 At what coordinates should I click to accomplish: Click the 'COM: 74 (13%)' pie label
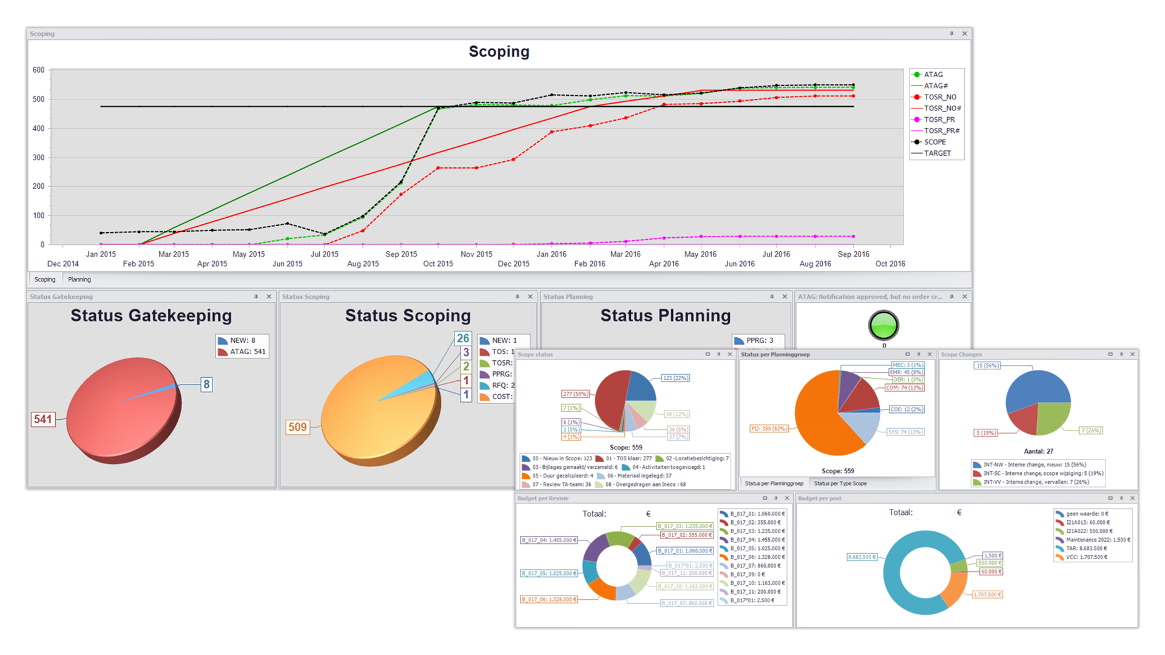(904, 388)
